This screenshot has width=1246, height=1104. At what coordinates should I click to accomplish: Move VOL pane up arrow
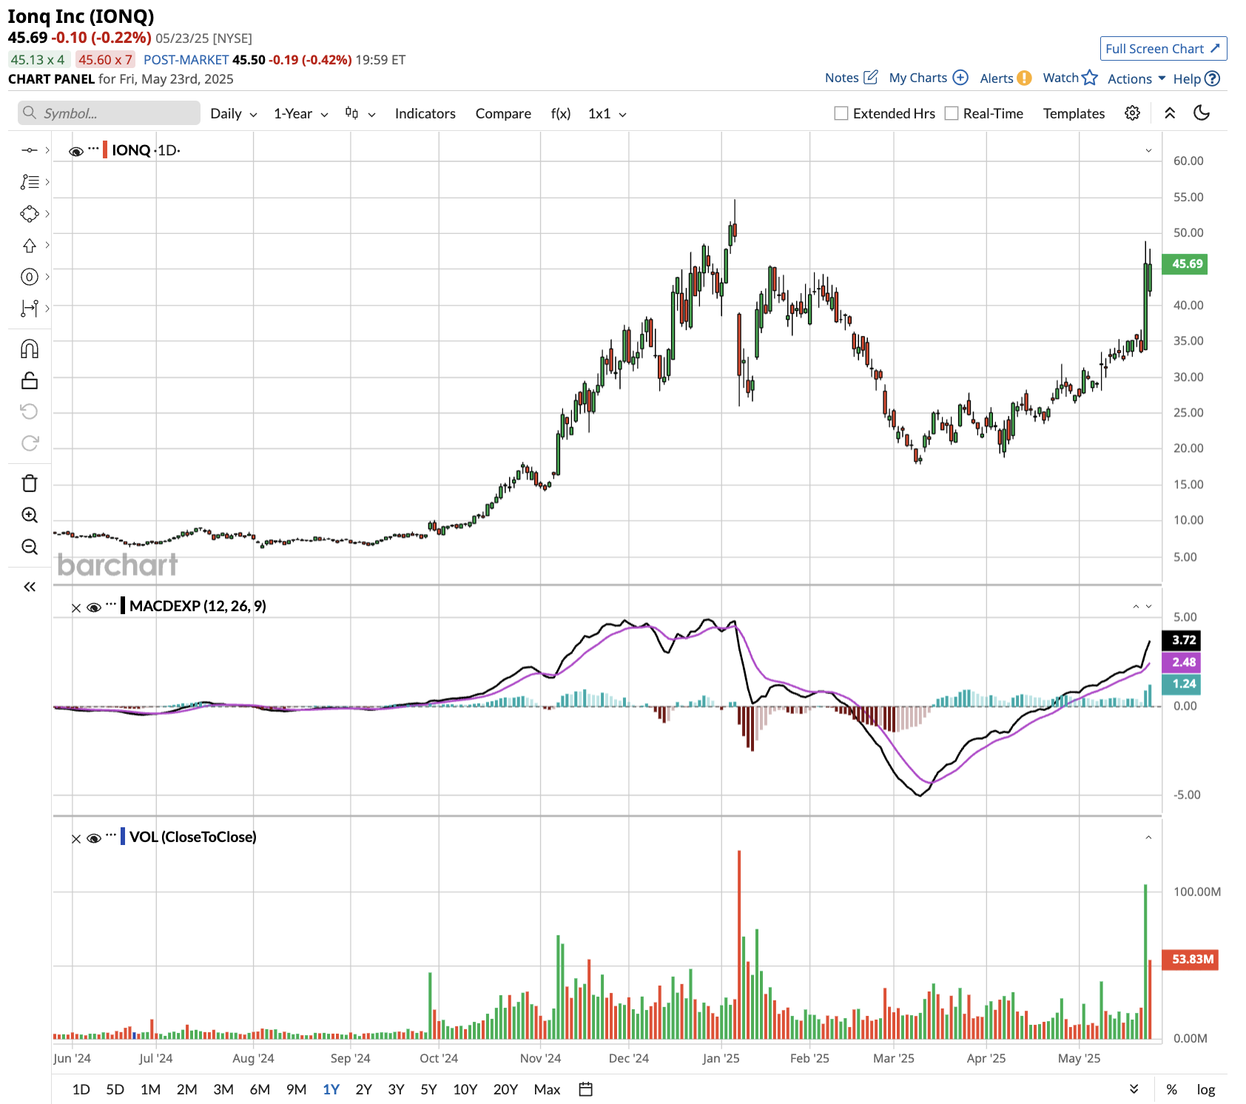pyautogui.click(x=1149, y=838)
